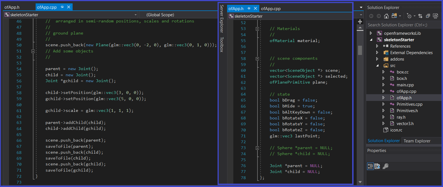Toggle Categorized view in Properties panel
This screenshot has height=187, width=443.
[370, 166]
